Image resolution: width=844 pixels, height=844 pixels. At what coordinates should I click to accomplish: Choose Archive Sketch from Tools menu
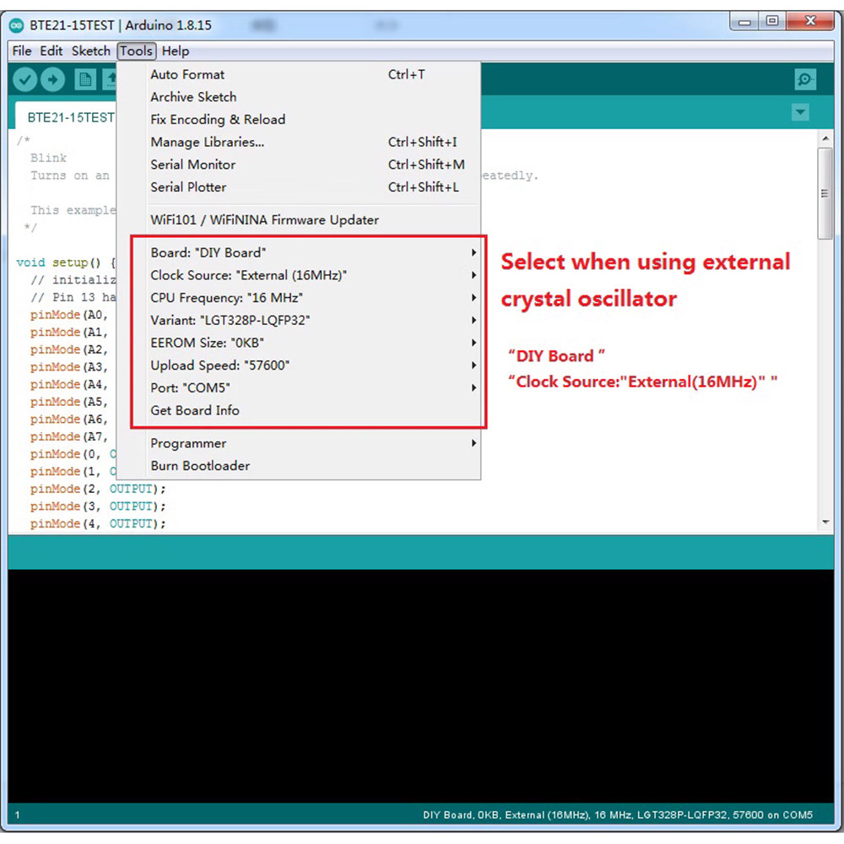coord(299,97)
